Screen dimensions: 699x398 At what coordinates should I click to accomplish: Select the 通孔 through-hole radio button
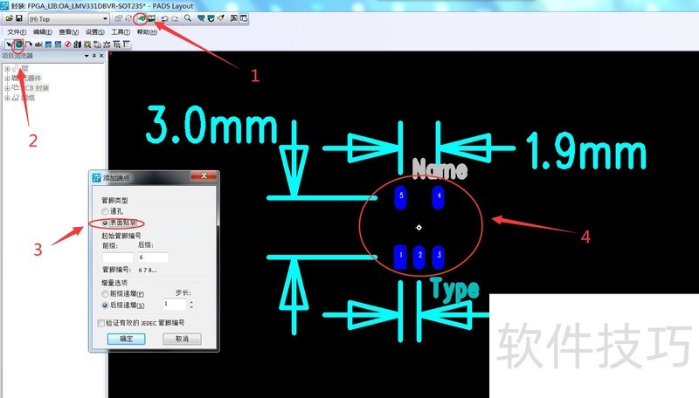106,211
